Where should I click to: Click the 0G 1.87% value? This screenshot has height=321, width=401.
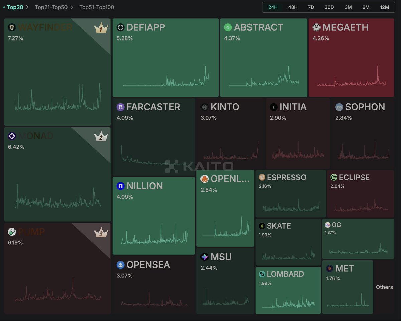[330, 232]
